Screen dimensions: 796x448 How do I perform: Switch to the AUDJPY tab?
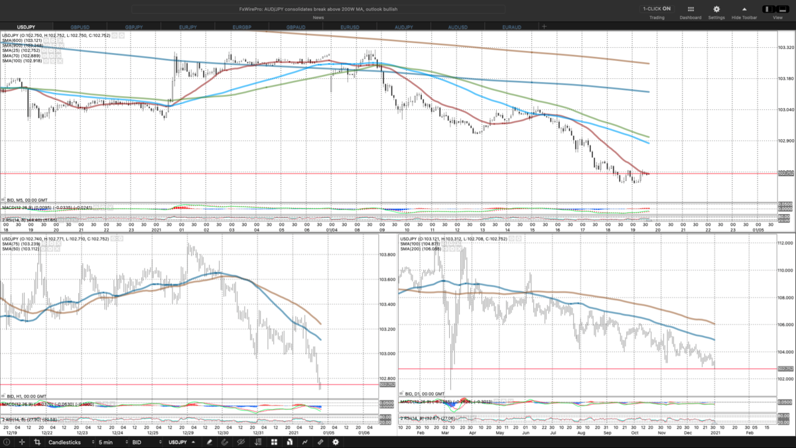(403, 27)
